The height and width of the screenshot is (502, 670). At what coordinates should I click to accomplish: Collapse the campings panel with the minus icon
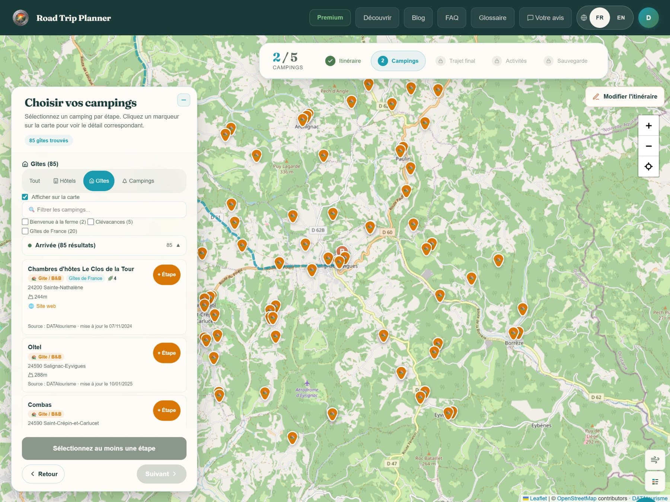pos(184,100)
